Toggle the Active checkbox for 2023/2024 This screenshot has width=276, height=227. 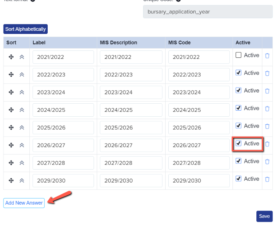238,90
